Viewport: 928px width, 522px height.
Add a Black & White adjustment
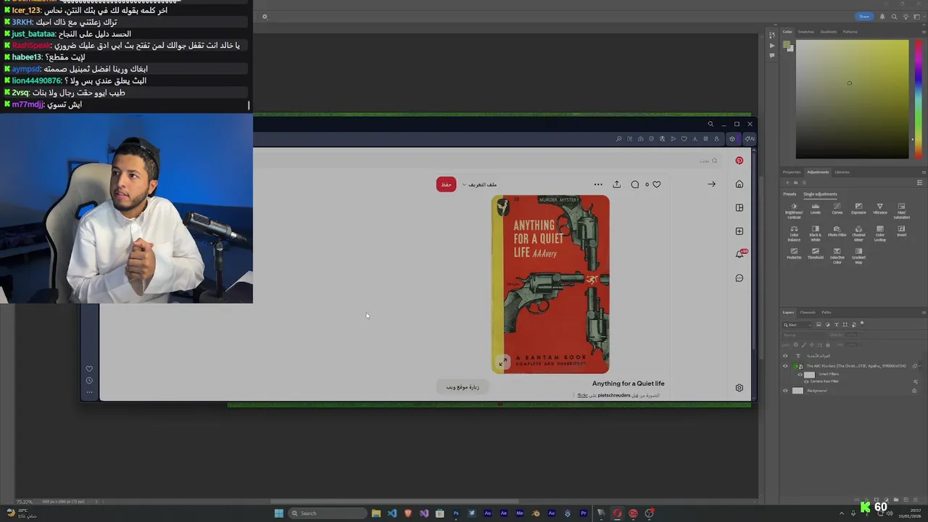pos(816,233)
